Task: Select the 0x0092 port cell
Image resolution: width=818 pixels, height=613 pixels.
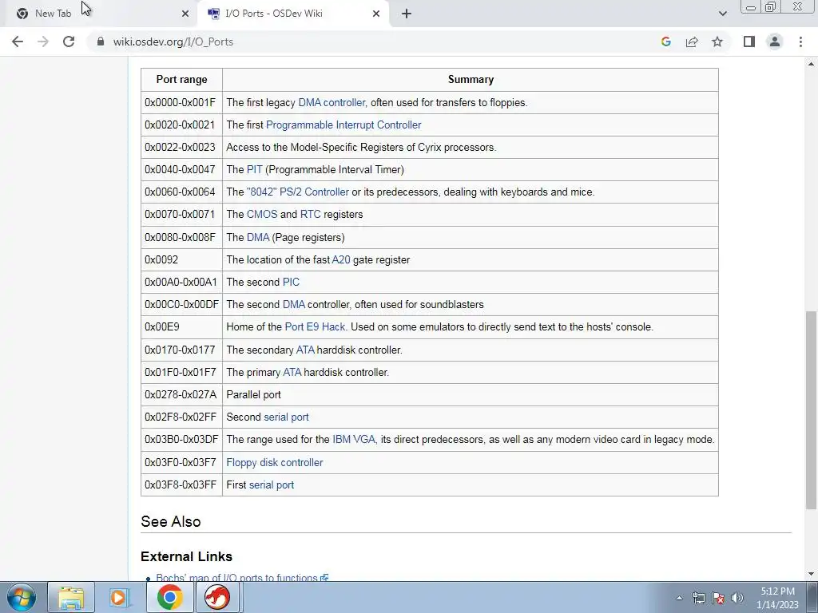Action: tap(181, 260)
